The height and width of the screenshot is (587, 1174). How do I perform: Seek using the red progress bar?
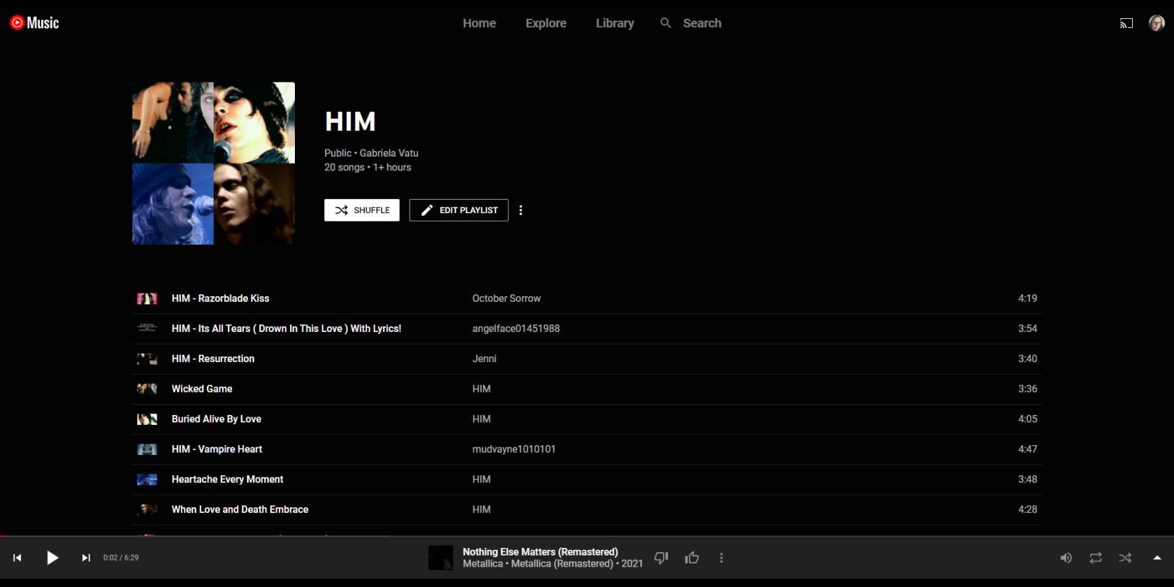pos(587,536)
